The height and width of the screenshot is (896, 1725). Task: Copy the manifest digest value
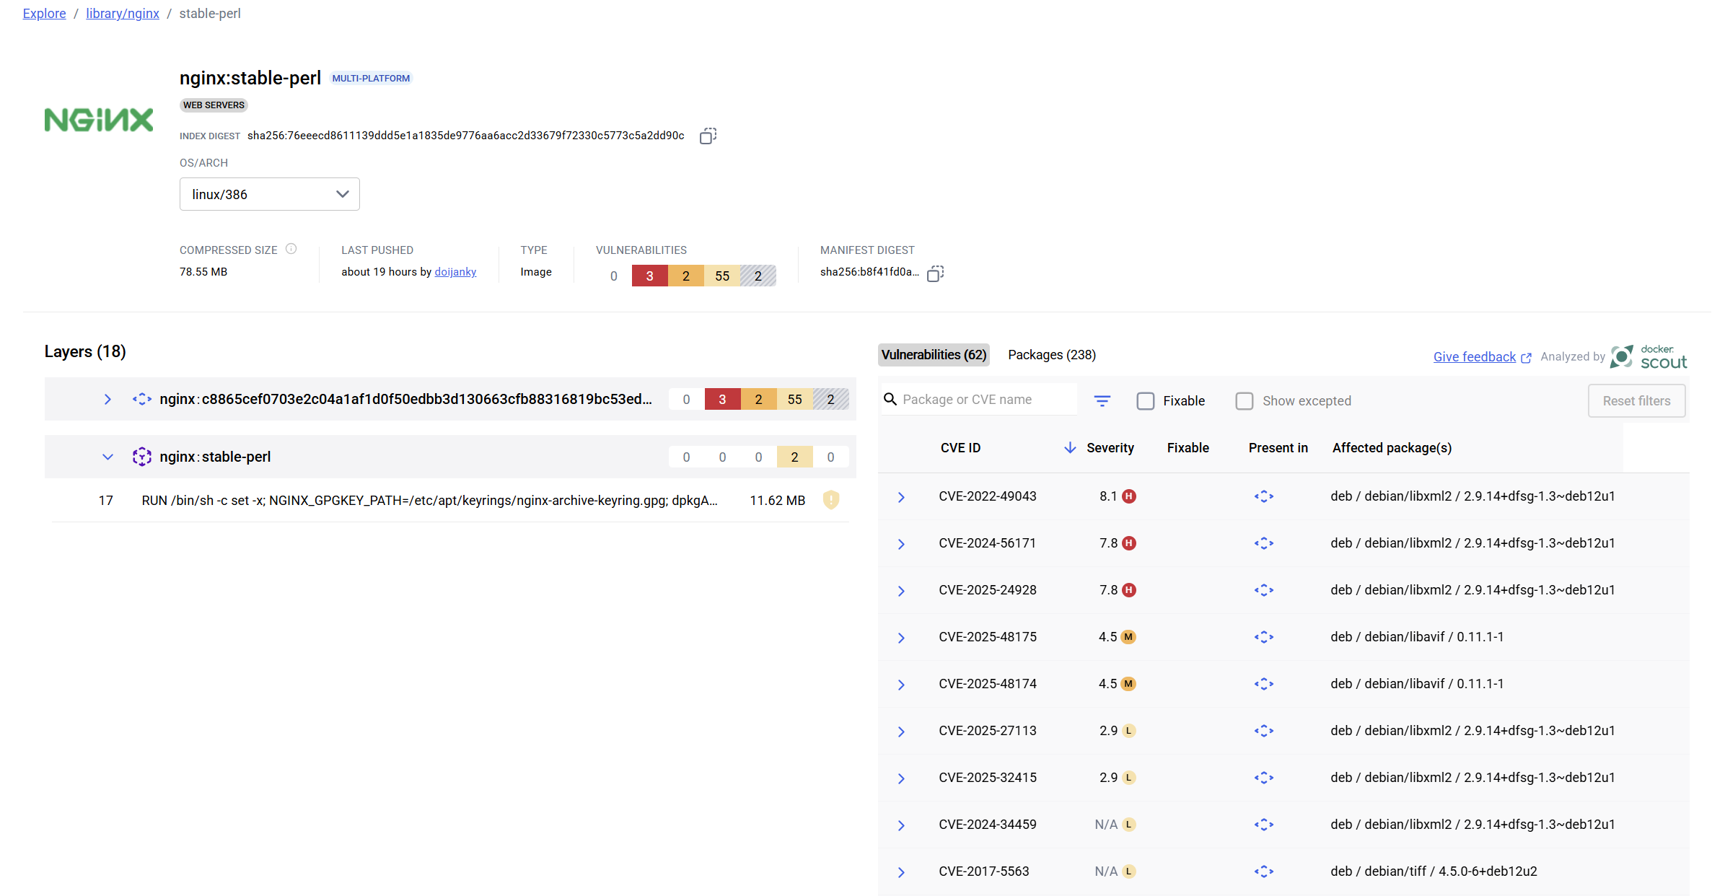[x=935, y=273]
